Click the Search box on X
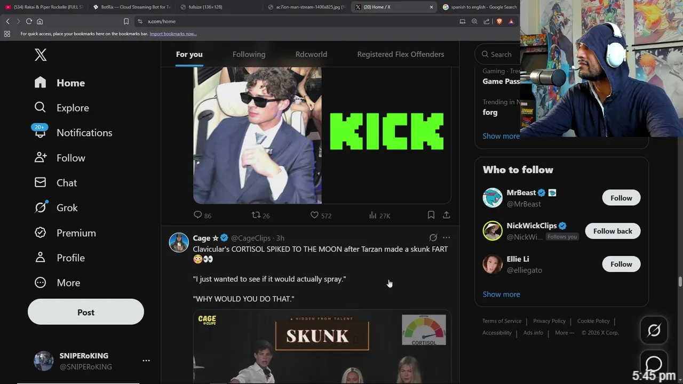Viewport: 683px width, 384px height. [497, 54]
